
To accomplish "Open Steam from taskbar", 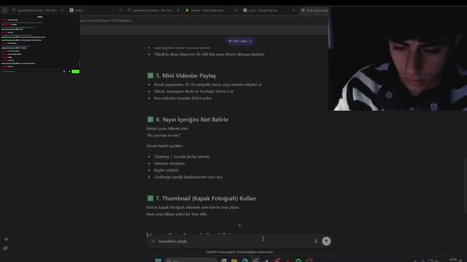I will click(266, 261).
